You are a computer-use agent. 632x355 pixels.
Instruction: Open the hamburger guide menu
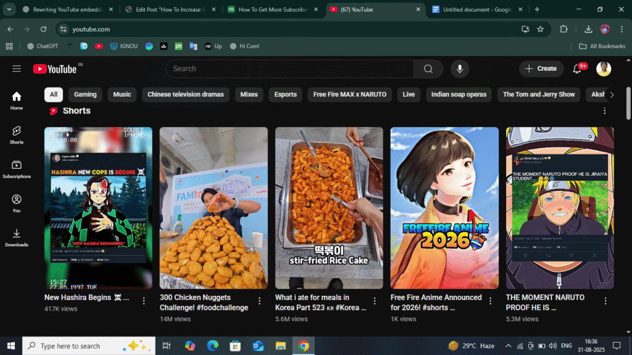[17, 69]
